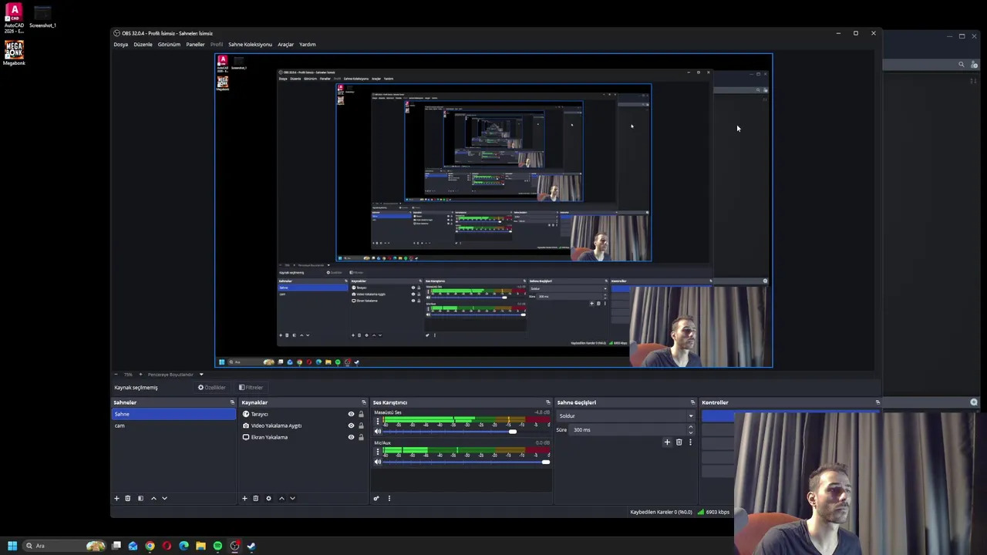Open source properties gear in Kaynaklar
Screen dimensions: 987x555
[x=268, y=498]
